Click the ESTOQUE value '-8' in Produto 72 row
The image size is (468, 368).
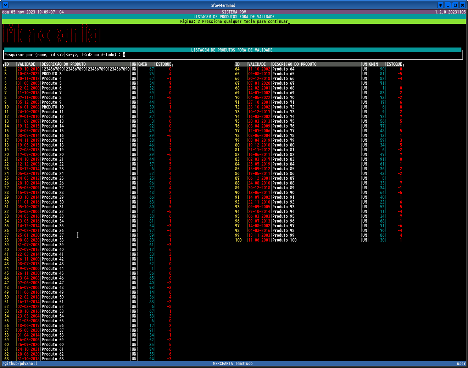[400, 107]
